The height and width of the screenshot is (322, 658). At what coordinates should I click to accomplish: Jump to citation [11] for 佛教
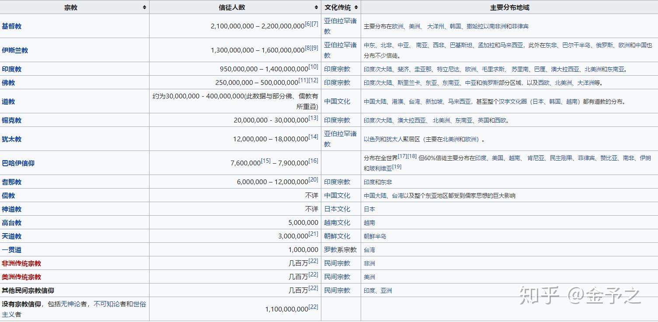(303, 80)
